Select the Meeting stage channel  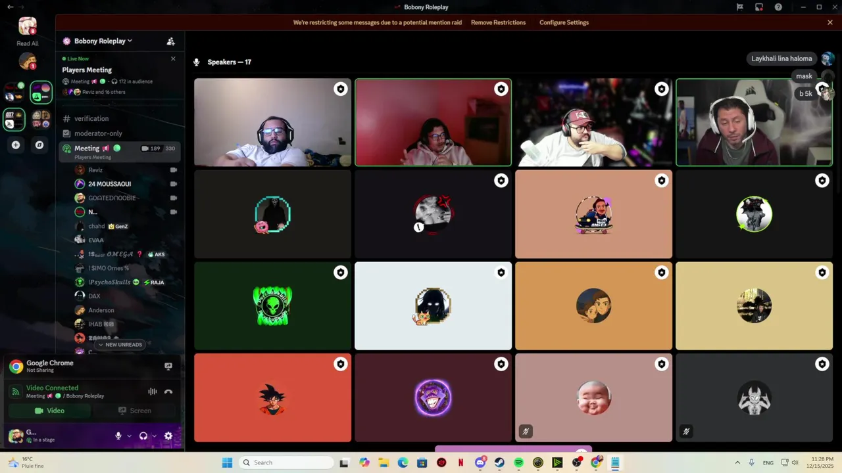click(118, 151)
